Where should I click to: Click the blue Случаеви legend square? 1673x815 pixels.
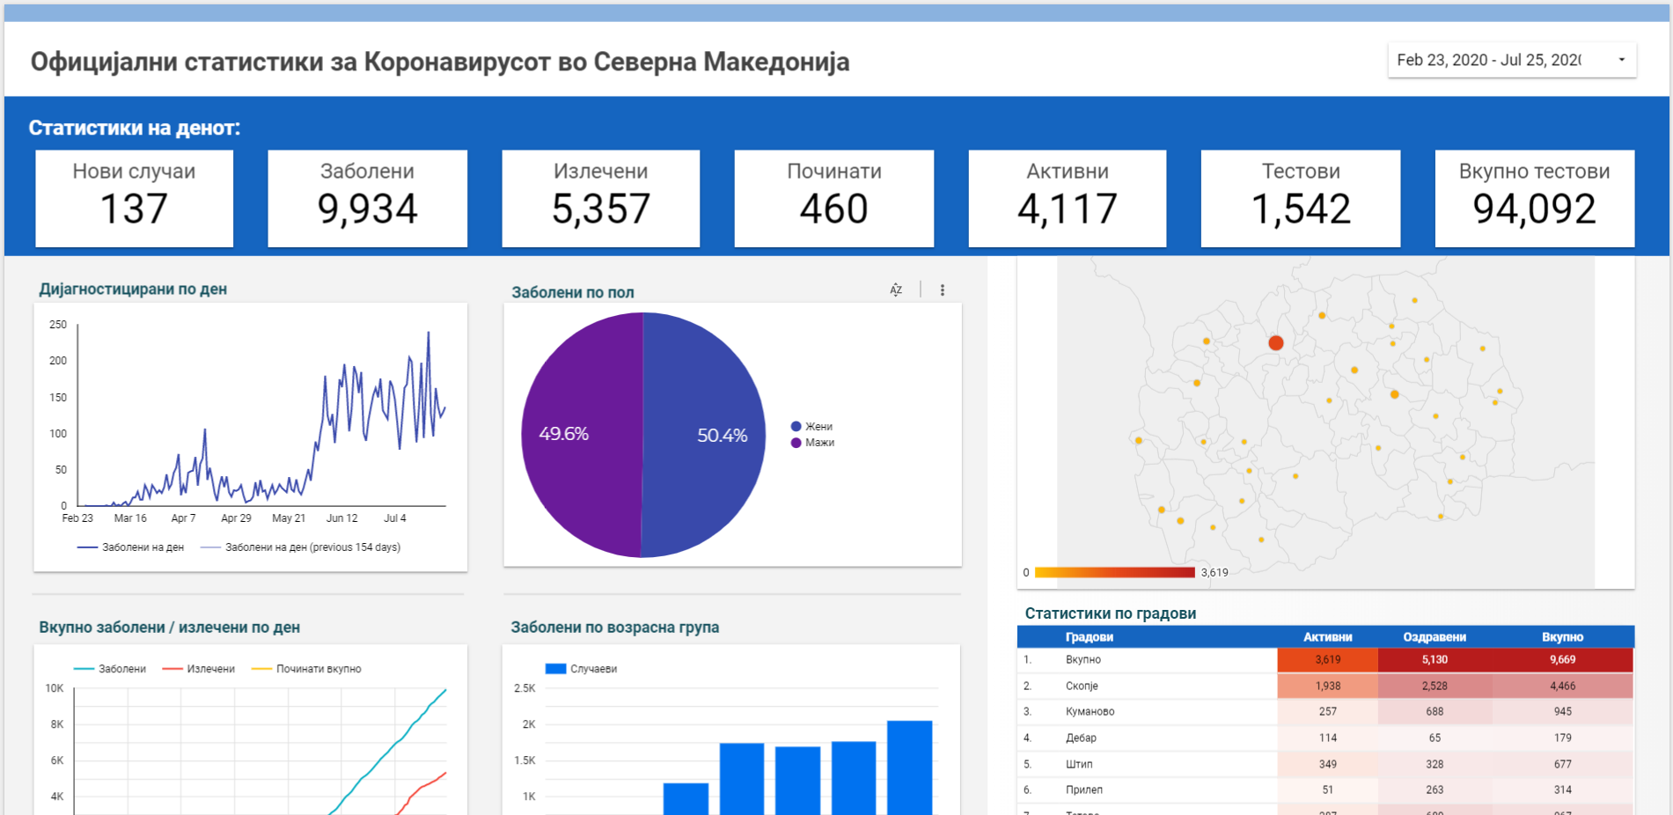[x=555, y=669]
